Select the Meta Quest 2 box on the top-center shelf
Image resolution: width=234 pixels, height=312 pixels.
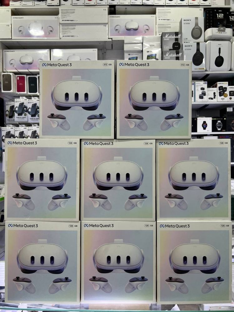(x=132, y=26)
